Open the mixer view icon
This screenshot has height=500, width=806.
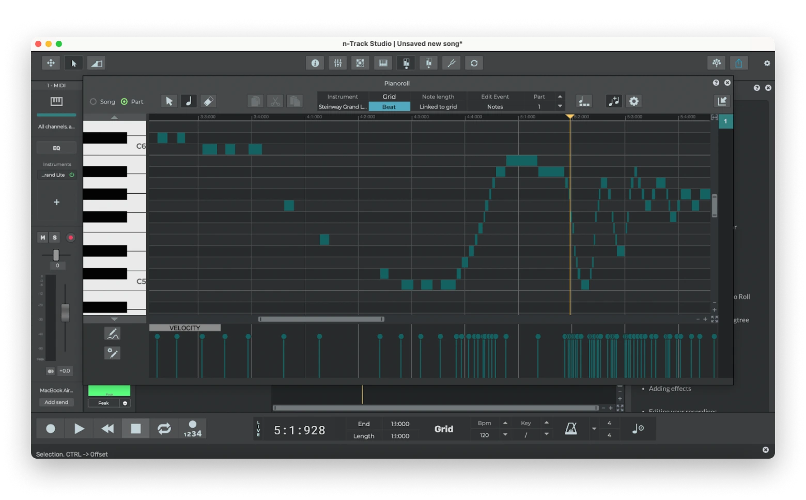(338, 63)
